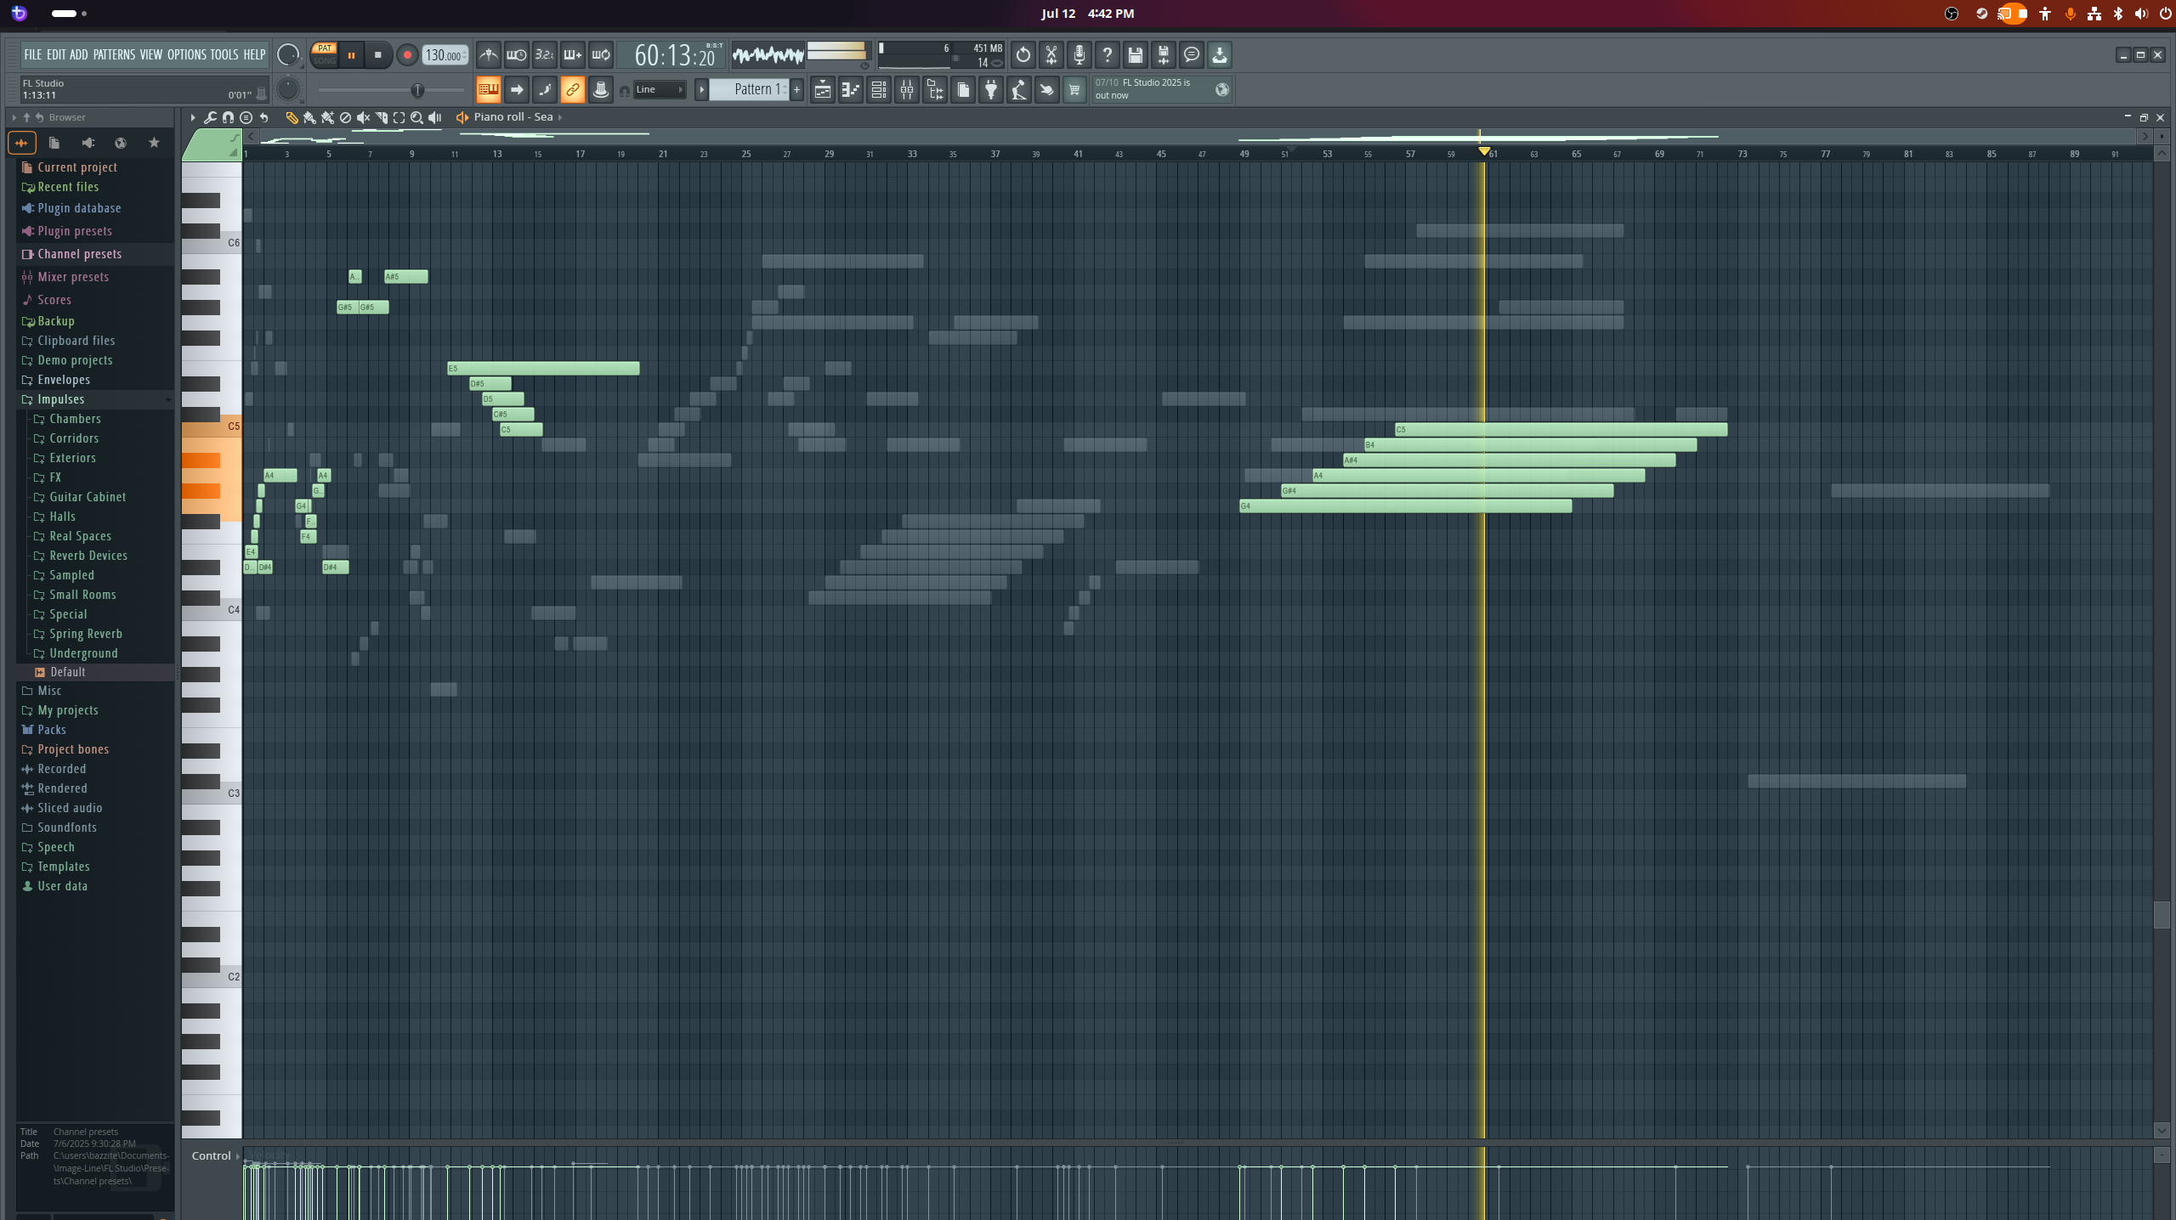Toggle loop recording button
Viewport: 2176px width, 1220px height.
[x=600, y=55]
